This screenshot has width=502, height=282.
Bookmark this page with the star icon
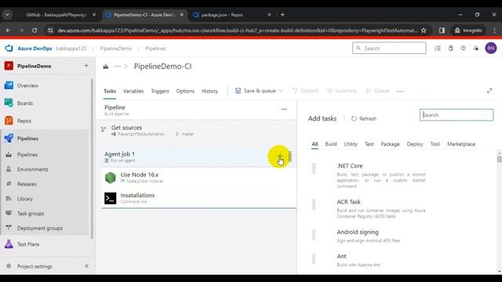pos(424,31)
